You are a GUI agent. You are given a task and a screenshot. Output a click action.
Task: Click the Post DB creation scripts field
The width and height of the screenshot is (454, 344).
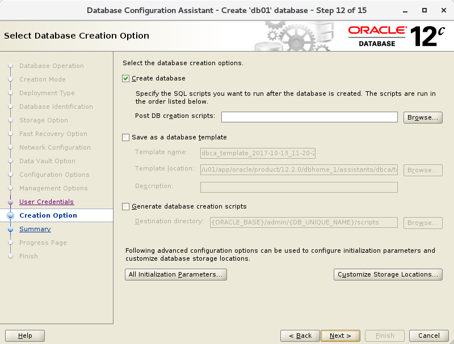click(309, 117)
